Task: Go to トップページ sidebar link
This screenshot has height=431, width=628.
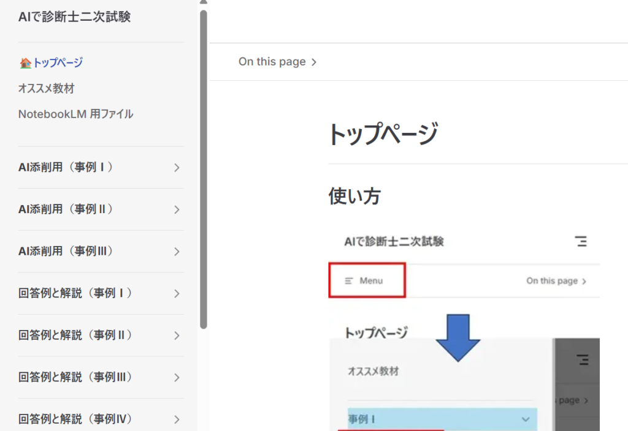Action: point(58,62)
